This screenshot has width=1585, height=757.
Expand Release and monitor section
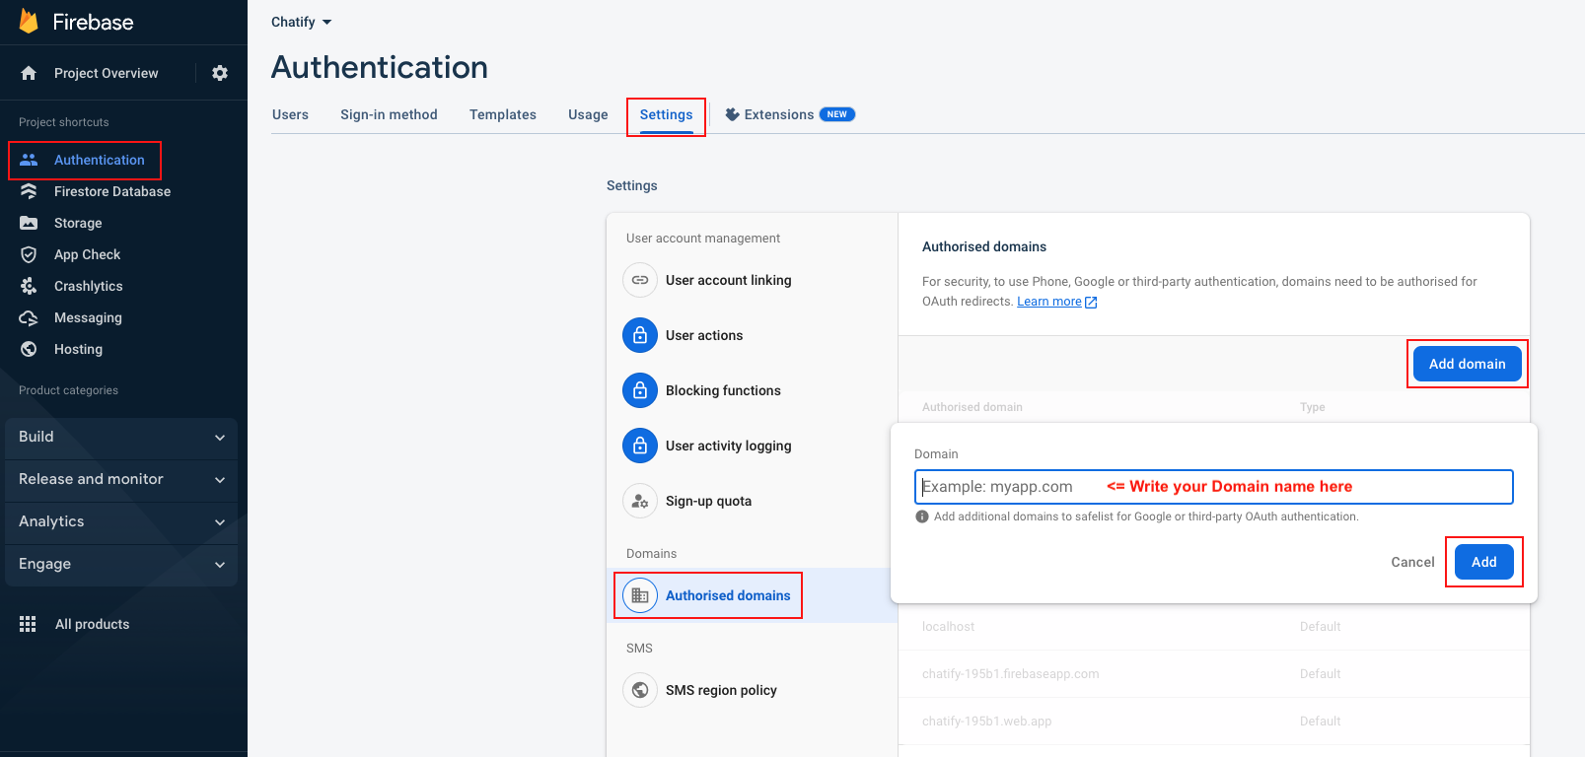click(x=121, y=479)
